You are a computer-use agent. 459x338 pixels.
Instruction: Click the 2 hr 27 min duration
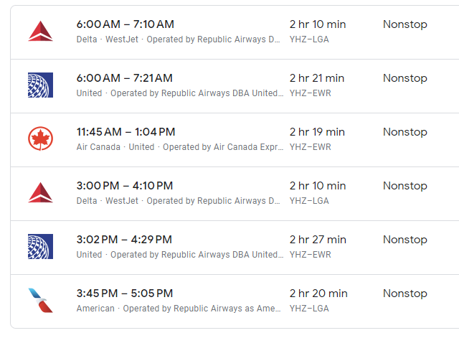coord(318,240)
